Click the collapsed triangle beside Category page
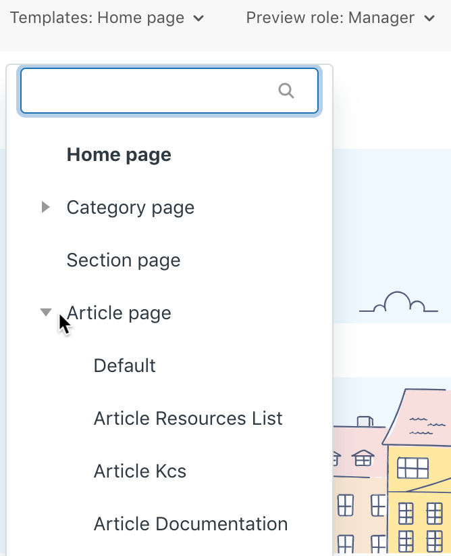Screen dimensions: 451x556 coord(45,207)
